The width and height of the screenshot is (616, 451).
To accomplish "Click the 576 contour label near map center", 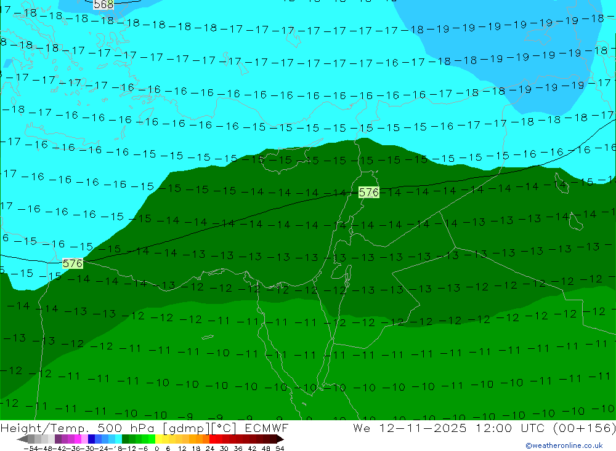I will (x=369, y=193).
